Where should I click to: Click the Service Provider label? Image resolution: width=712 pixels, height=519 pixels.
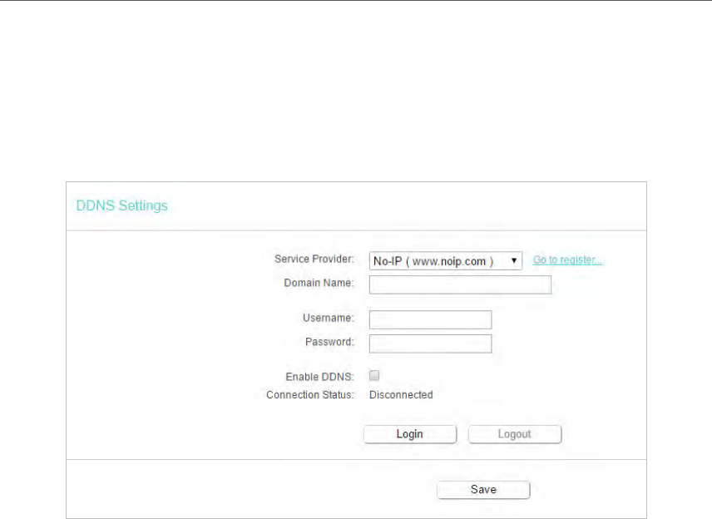coord(314,259)
